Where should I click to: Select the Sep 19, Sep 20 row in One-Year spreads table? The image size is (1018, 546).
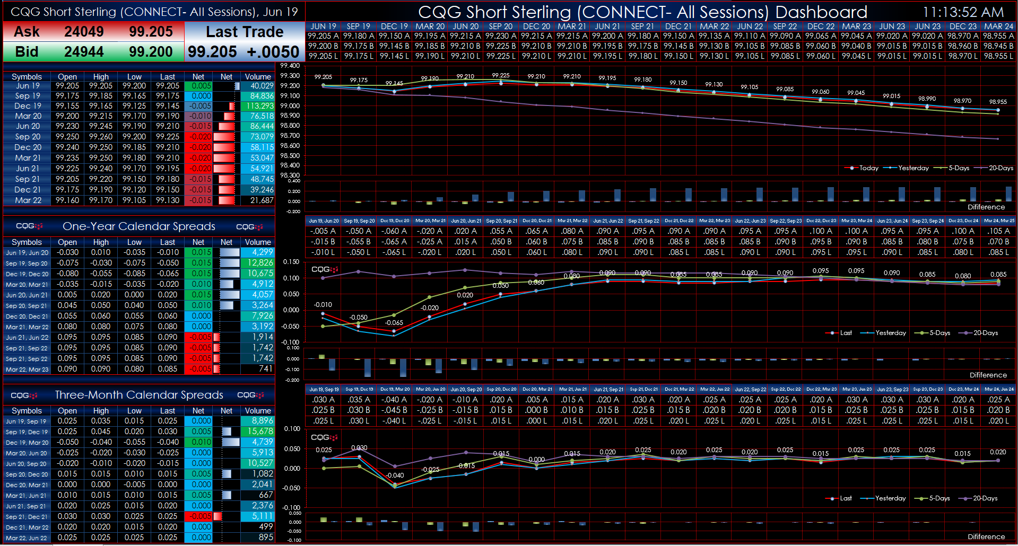139,263
